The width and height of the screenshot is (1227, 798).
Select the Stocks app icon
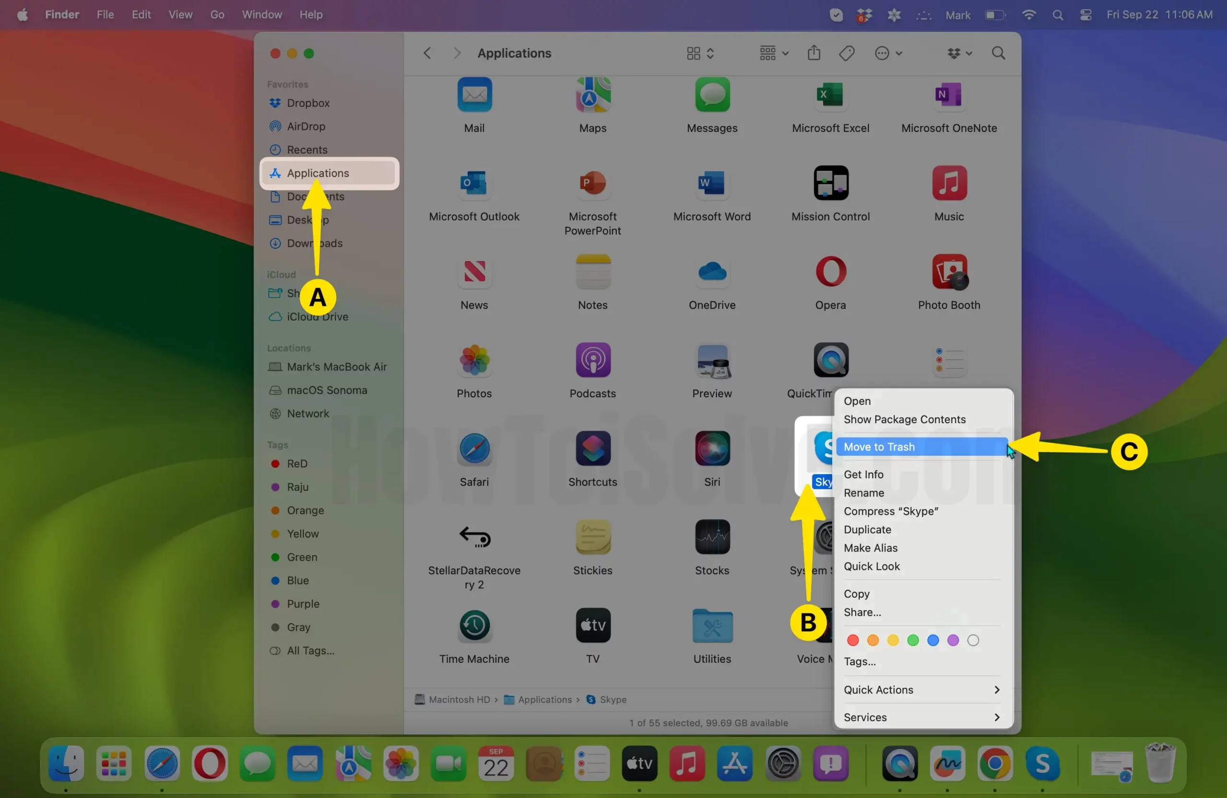point(712,537)
